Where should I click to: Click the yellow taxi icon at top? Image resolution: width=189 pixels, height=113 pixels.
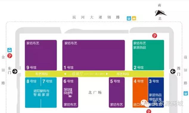(134, 18)
